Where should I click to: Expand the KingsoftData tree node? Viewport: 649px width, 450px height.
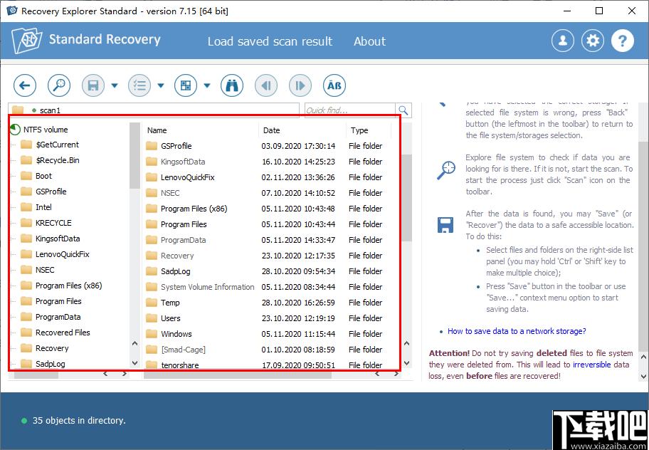[x=14, y=239]
